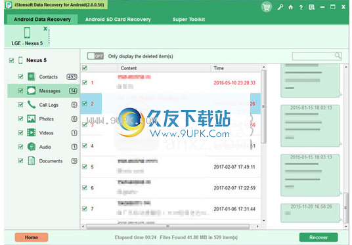
Task: Uncheck the Messages checkbox
Action: point(20,90)
